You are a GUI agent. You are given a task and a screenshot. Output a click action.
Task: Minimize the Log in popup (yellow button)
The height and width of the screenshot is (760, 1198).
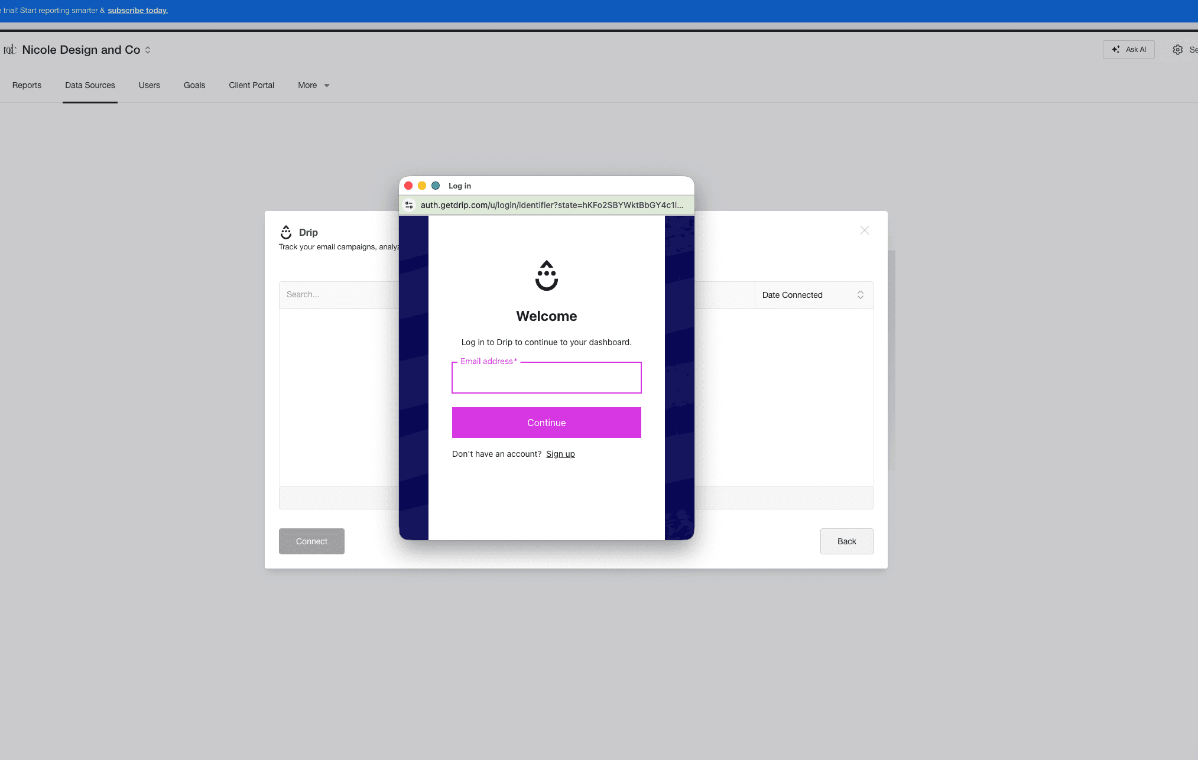422,186
